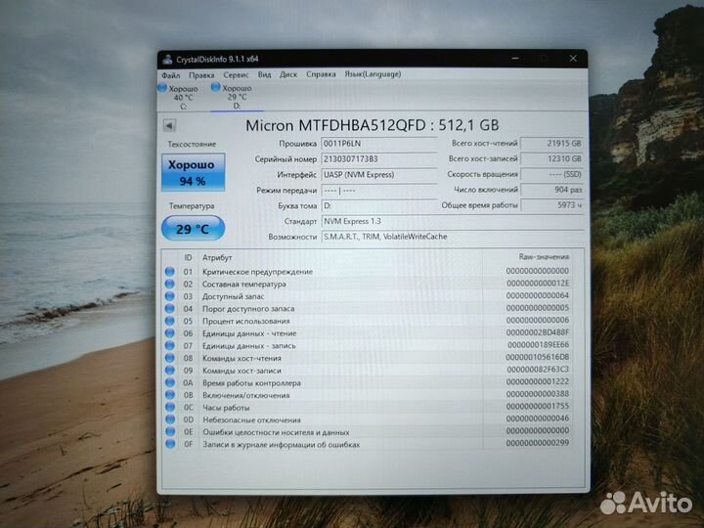
Task: Click the serial number field 213030717383
Action: click(x=379, y=159)
